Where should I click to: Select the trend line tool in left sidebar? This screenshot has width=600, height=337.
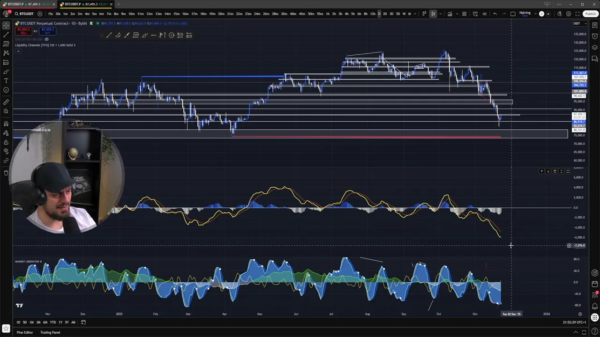coord(6,35)
